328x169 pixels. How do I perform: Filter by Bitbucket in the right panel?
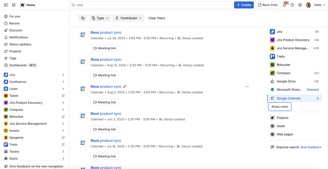(294, 65)
